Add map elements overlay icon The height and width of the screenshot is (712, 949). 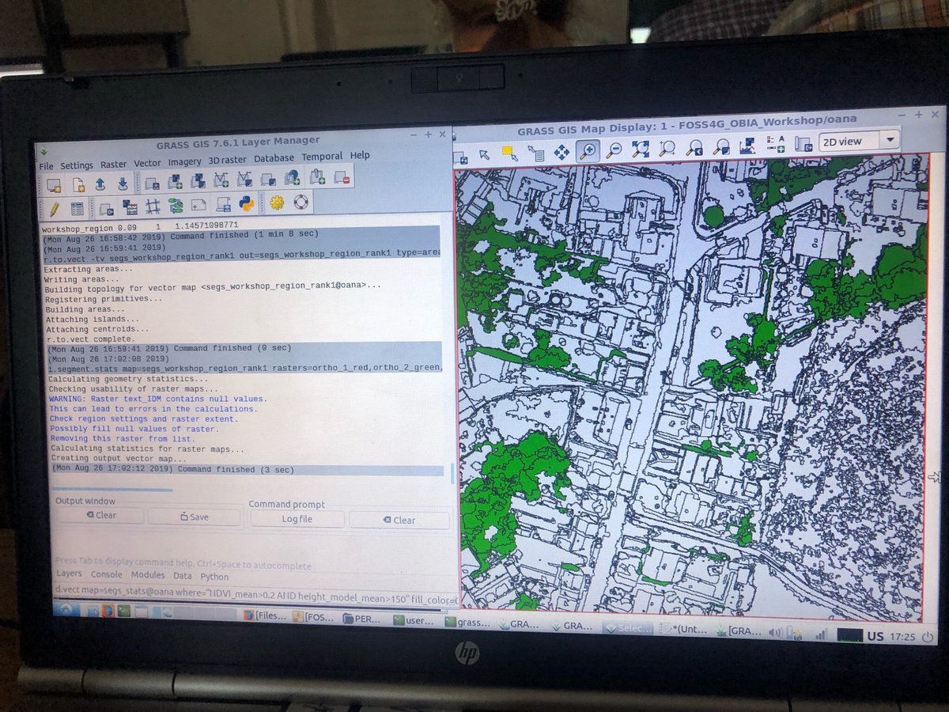tap(775, 145)
